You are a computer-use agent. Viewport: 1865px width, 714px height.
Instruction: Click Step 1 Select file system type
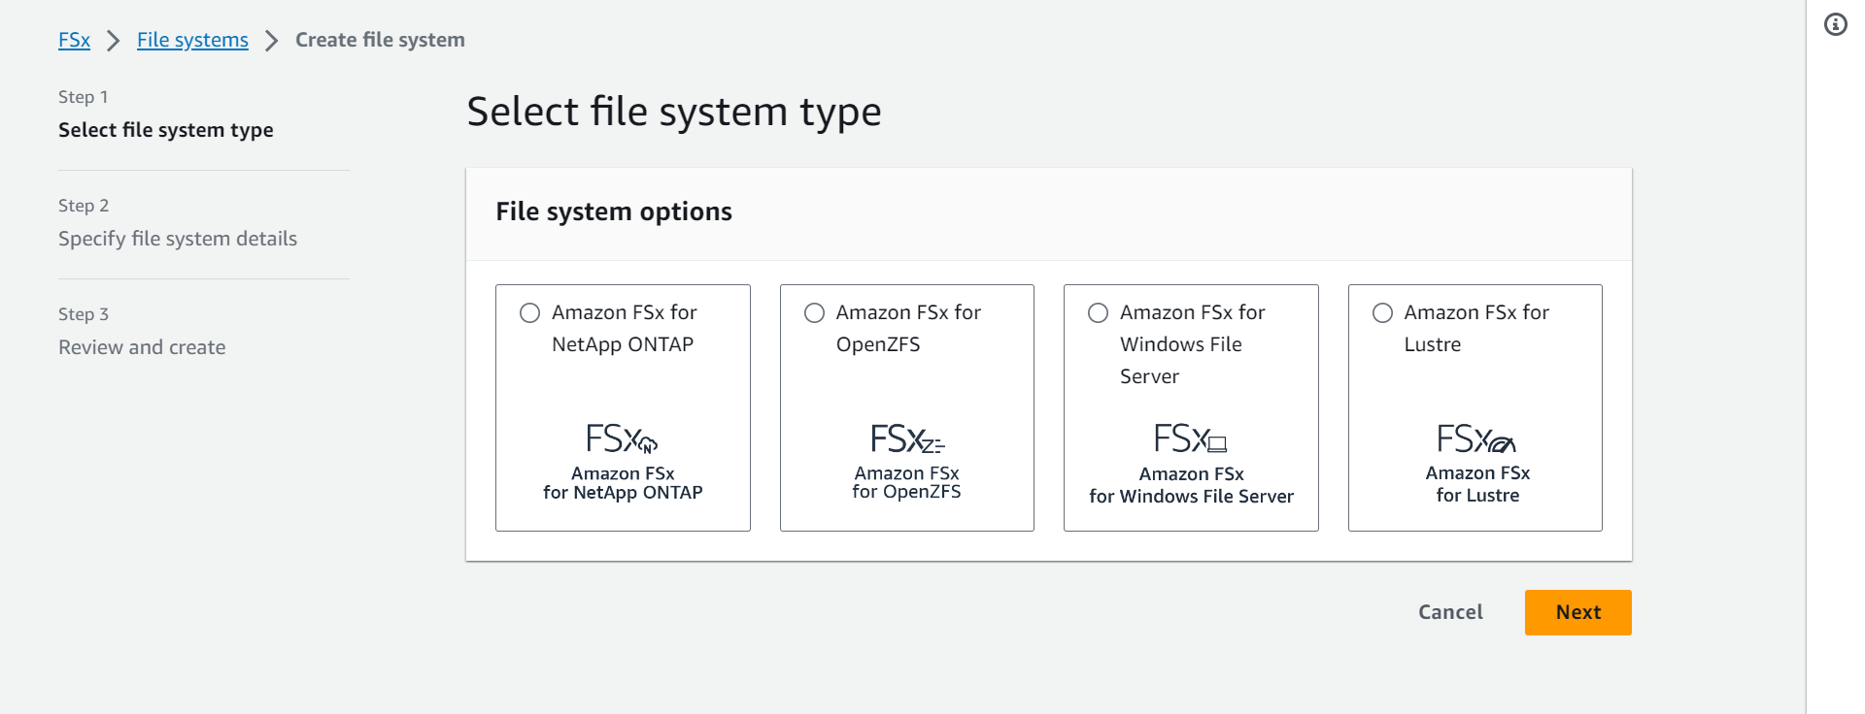point(166,114)
